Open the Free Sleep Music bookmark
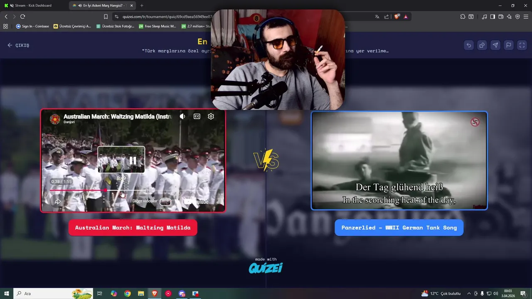This screenshot has height=299, width=532. (x=158, y=26)
